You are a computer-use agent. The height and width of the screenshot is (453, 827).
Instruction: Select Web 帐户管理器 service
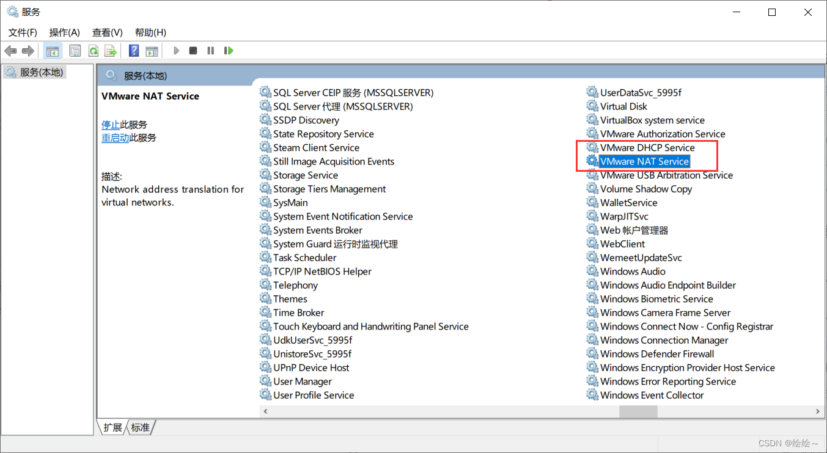pos(634,230)
